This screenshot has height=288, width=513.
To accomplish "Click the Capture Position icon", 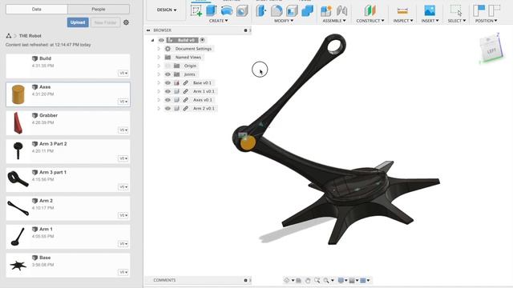I will (479, 10).
